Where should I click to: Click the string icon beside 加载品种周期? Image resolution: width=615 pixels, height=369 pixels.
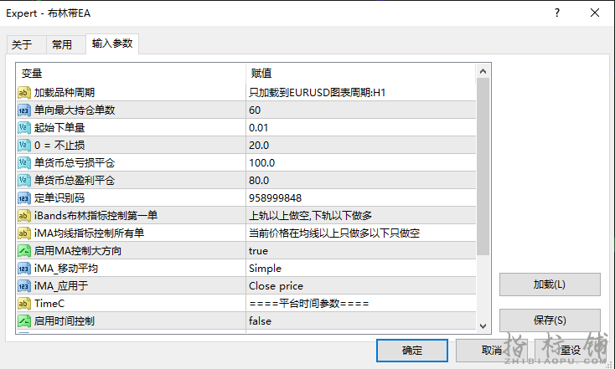click(24, 93)
